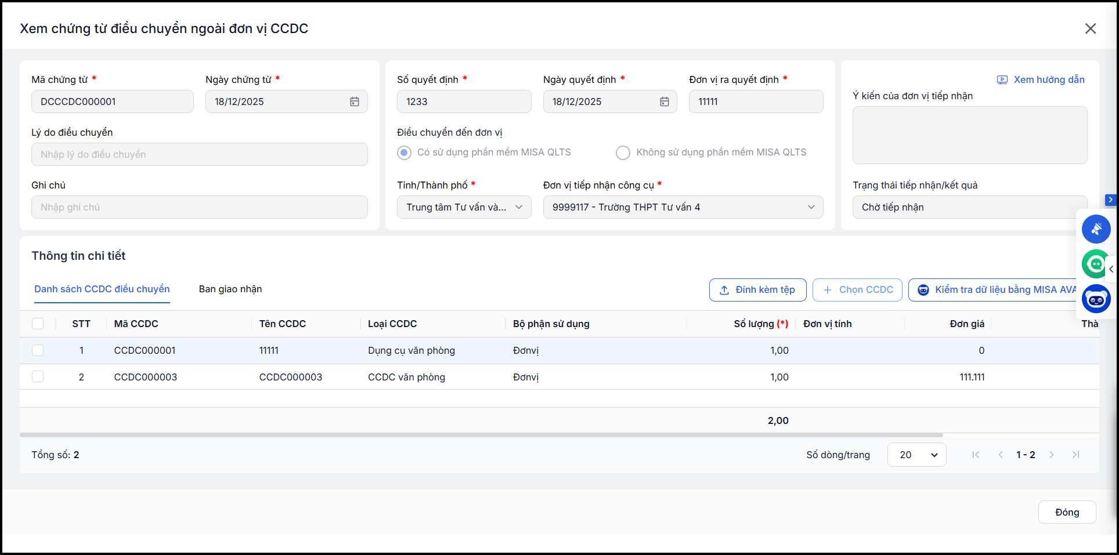Expand the Tỉnh/Thành phố dropdown
The image size is (1119, 555).
click(x=464, y=207)
